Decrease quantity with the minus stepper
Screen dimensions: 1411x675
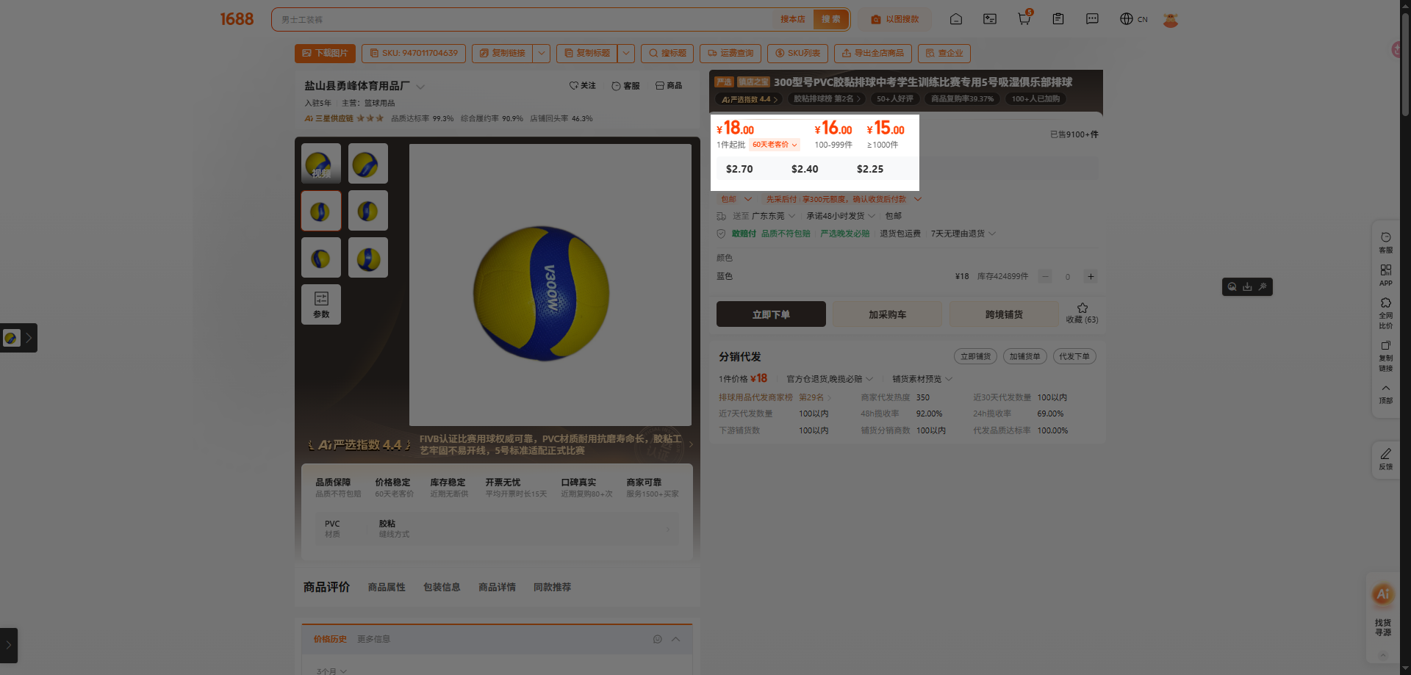tap(1045, 277)
